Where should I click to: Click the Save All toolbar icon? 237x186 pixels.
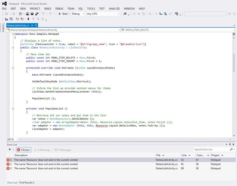[x=37, y=14]
